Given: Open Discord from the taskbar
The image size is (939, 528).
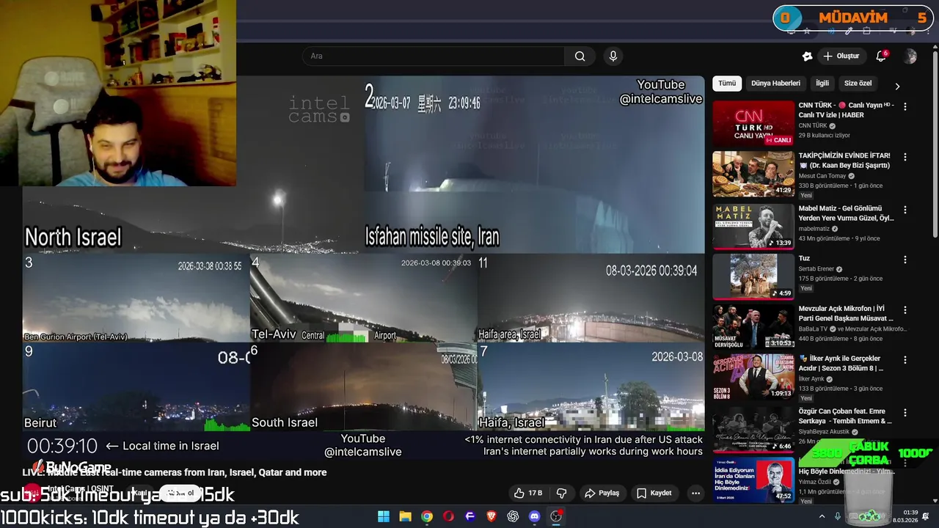Looking at the screenshot, I should click(x=534, y=516).
